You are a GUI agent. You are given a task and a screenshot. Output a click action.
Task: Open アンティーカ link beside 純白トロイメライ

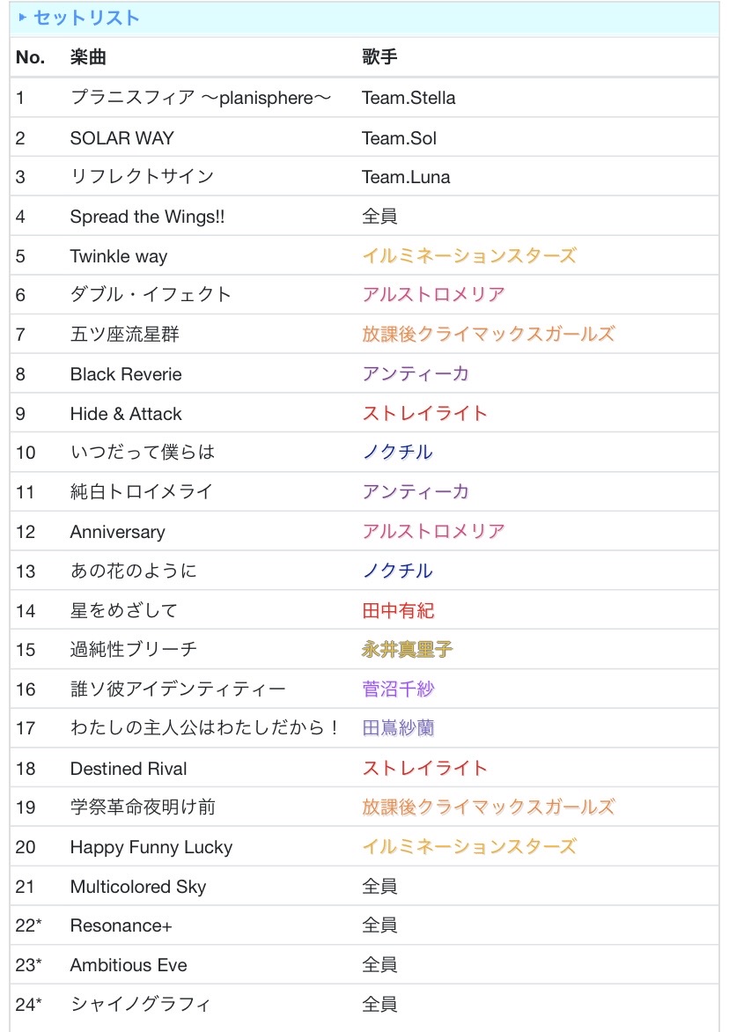tap(416, 491)
